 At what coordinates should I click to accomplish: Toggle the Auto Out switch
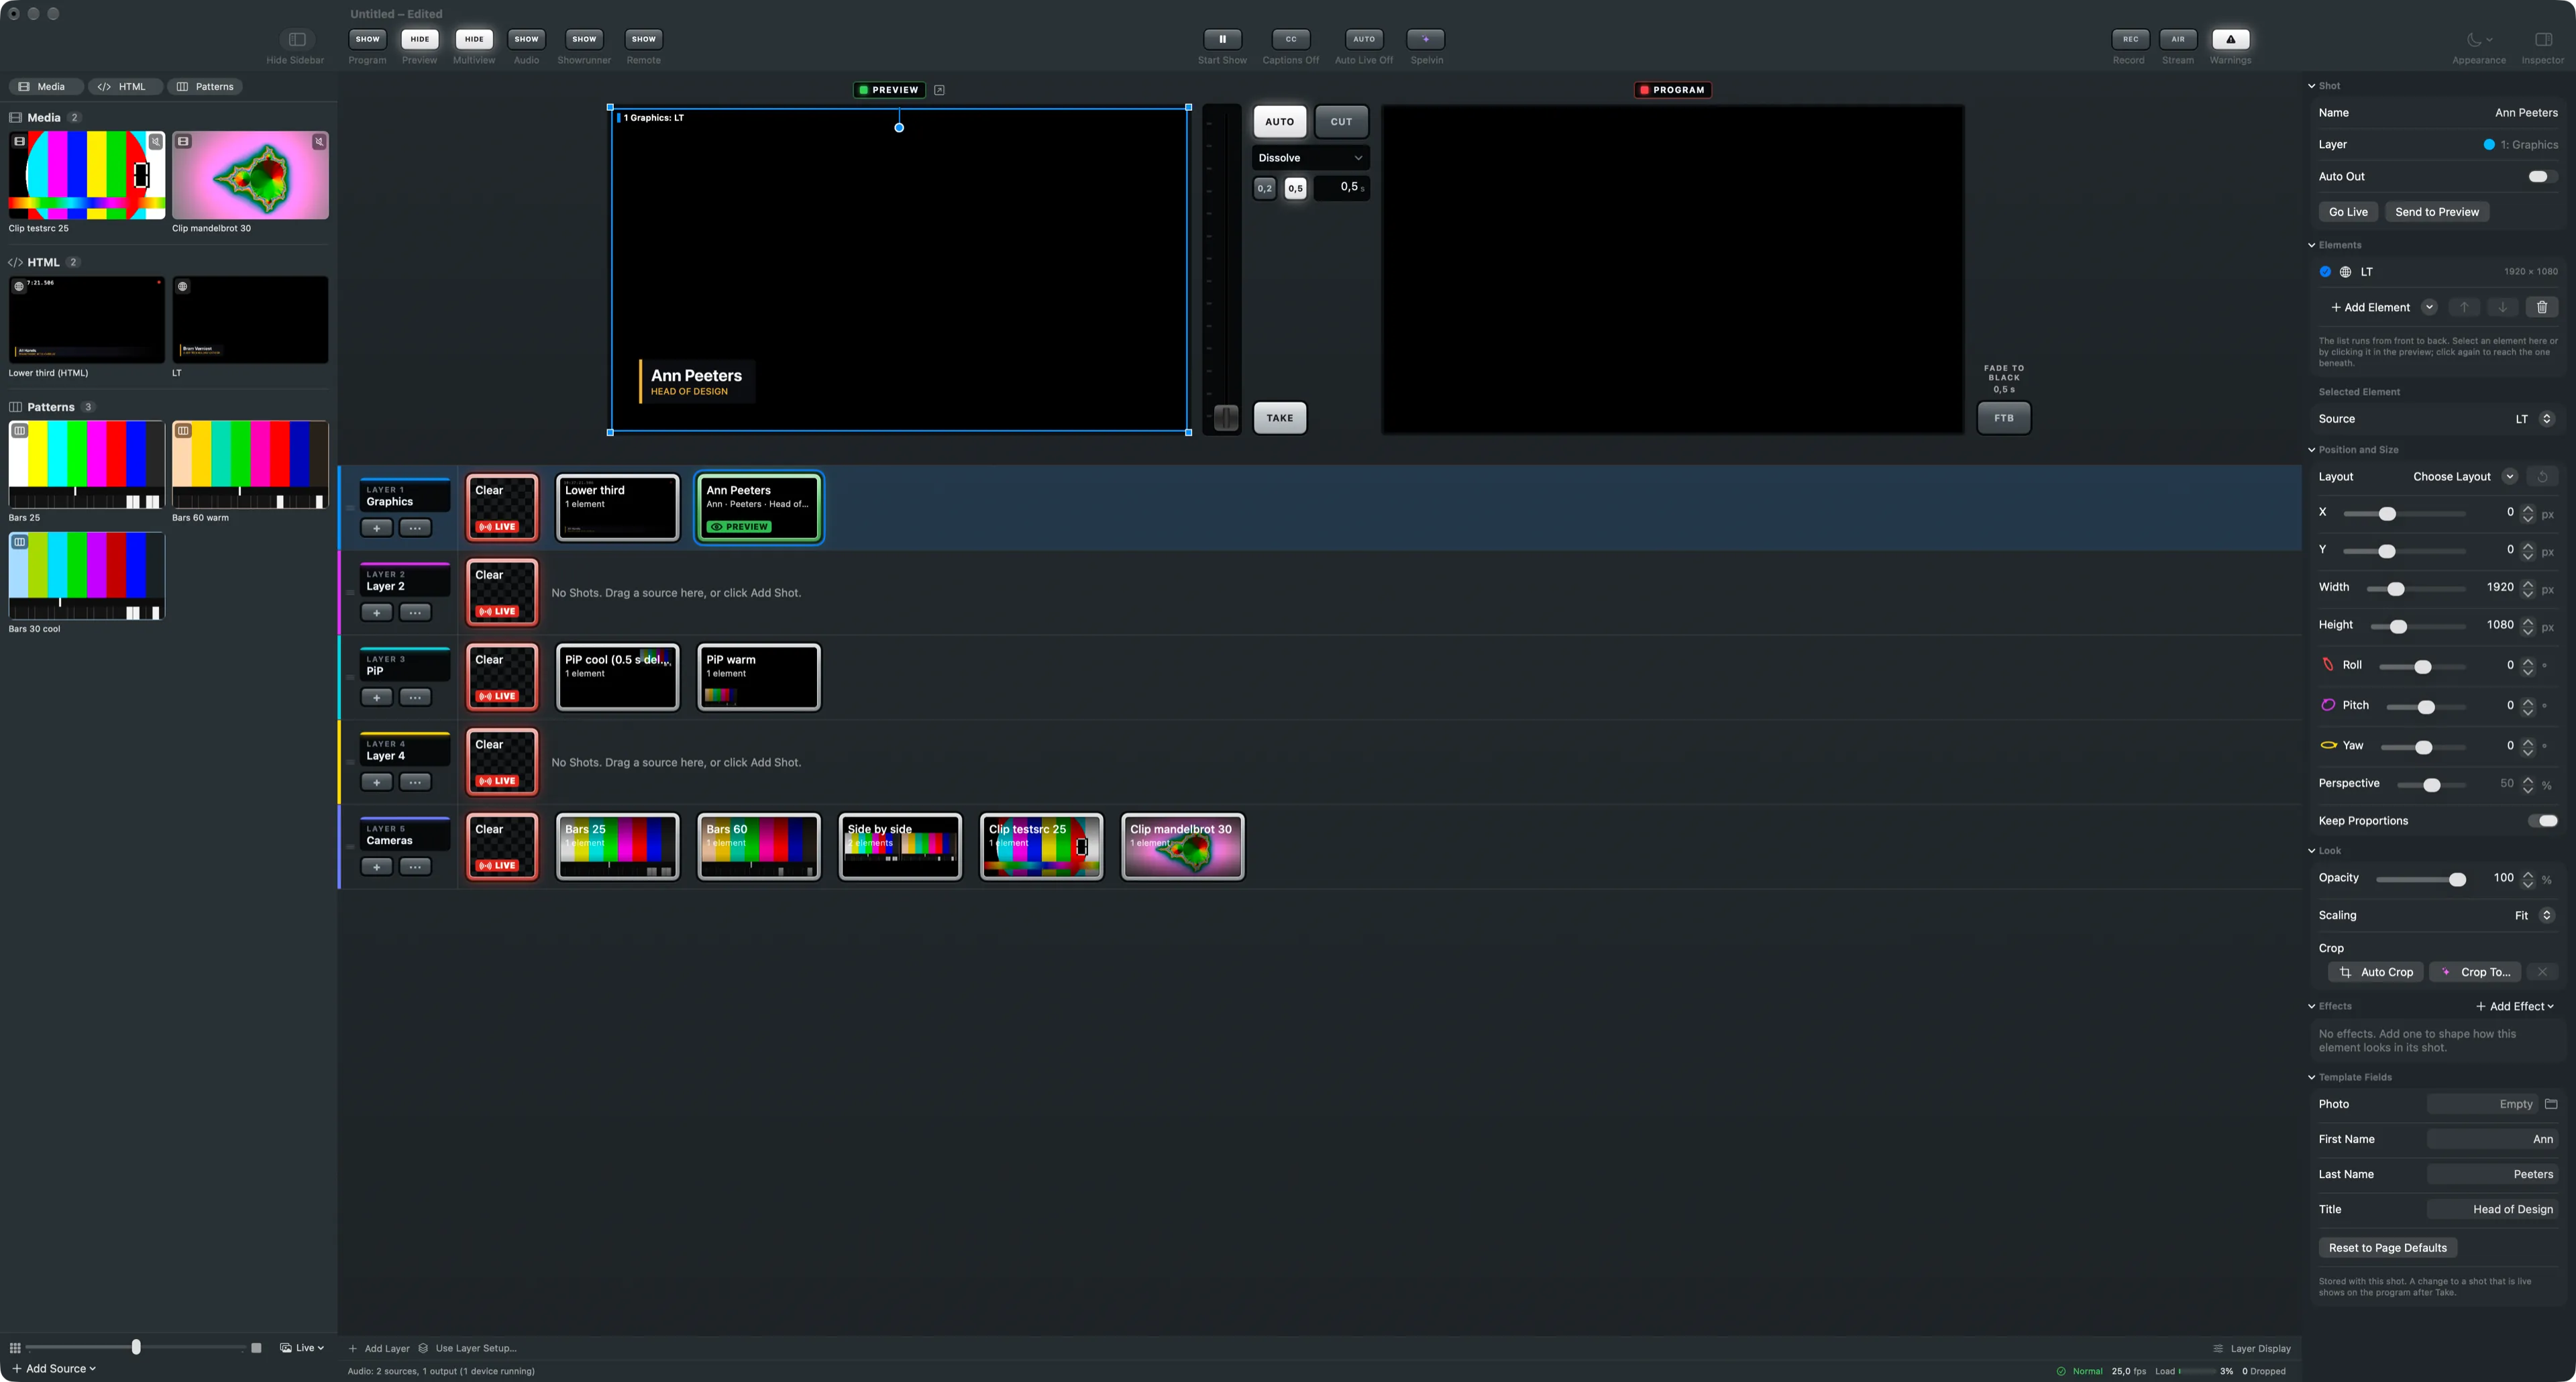[2541, 177]
